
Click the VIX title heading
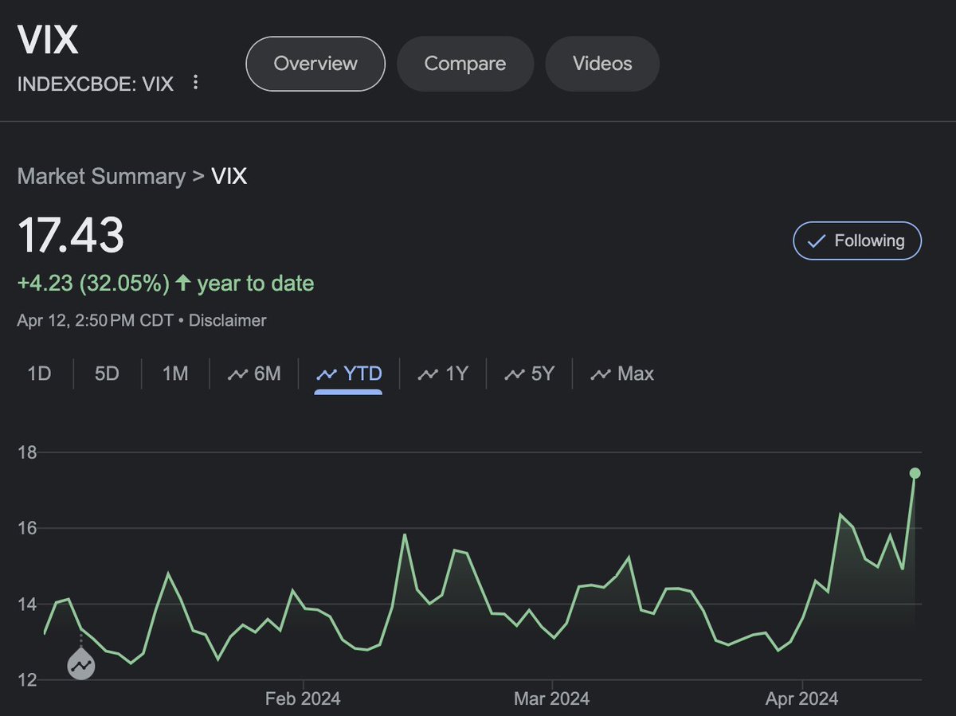[x=48, y=41]
